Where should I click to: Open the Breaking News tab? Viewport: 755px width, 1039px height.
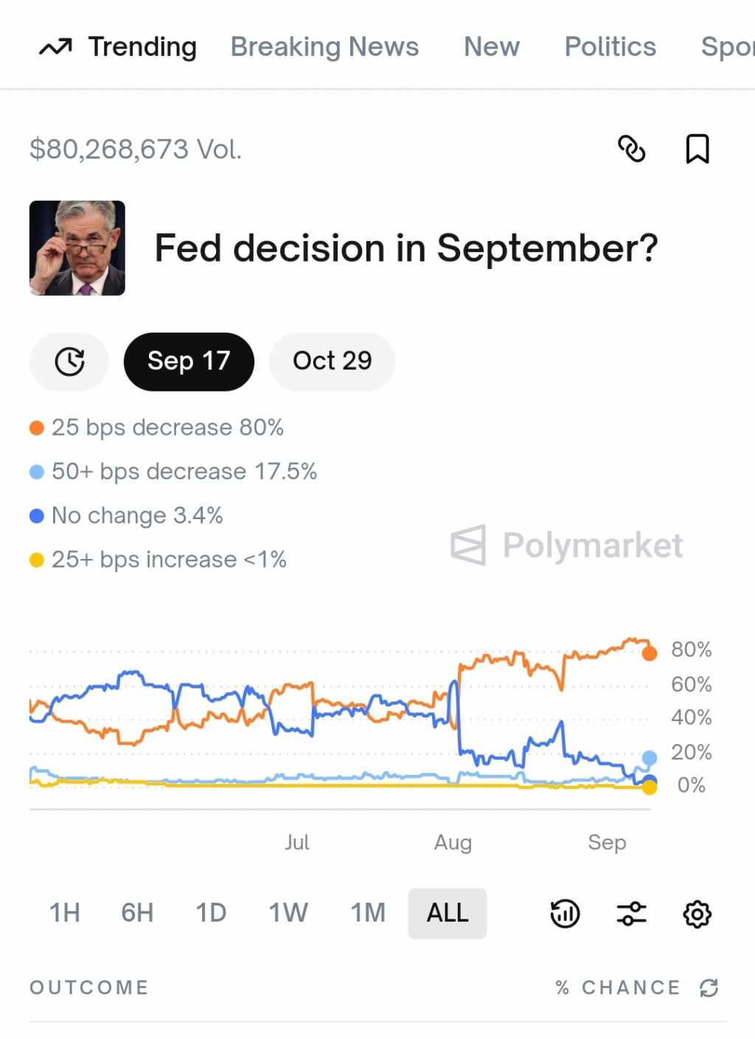[x=324, y=47]
